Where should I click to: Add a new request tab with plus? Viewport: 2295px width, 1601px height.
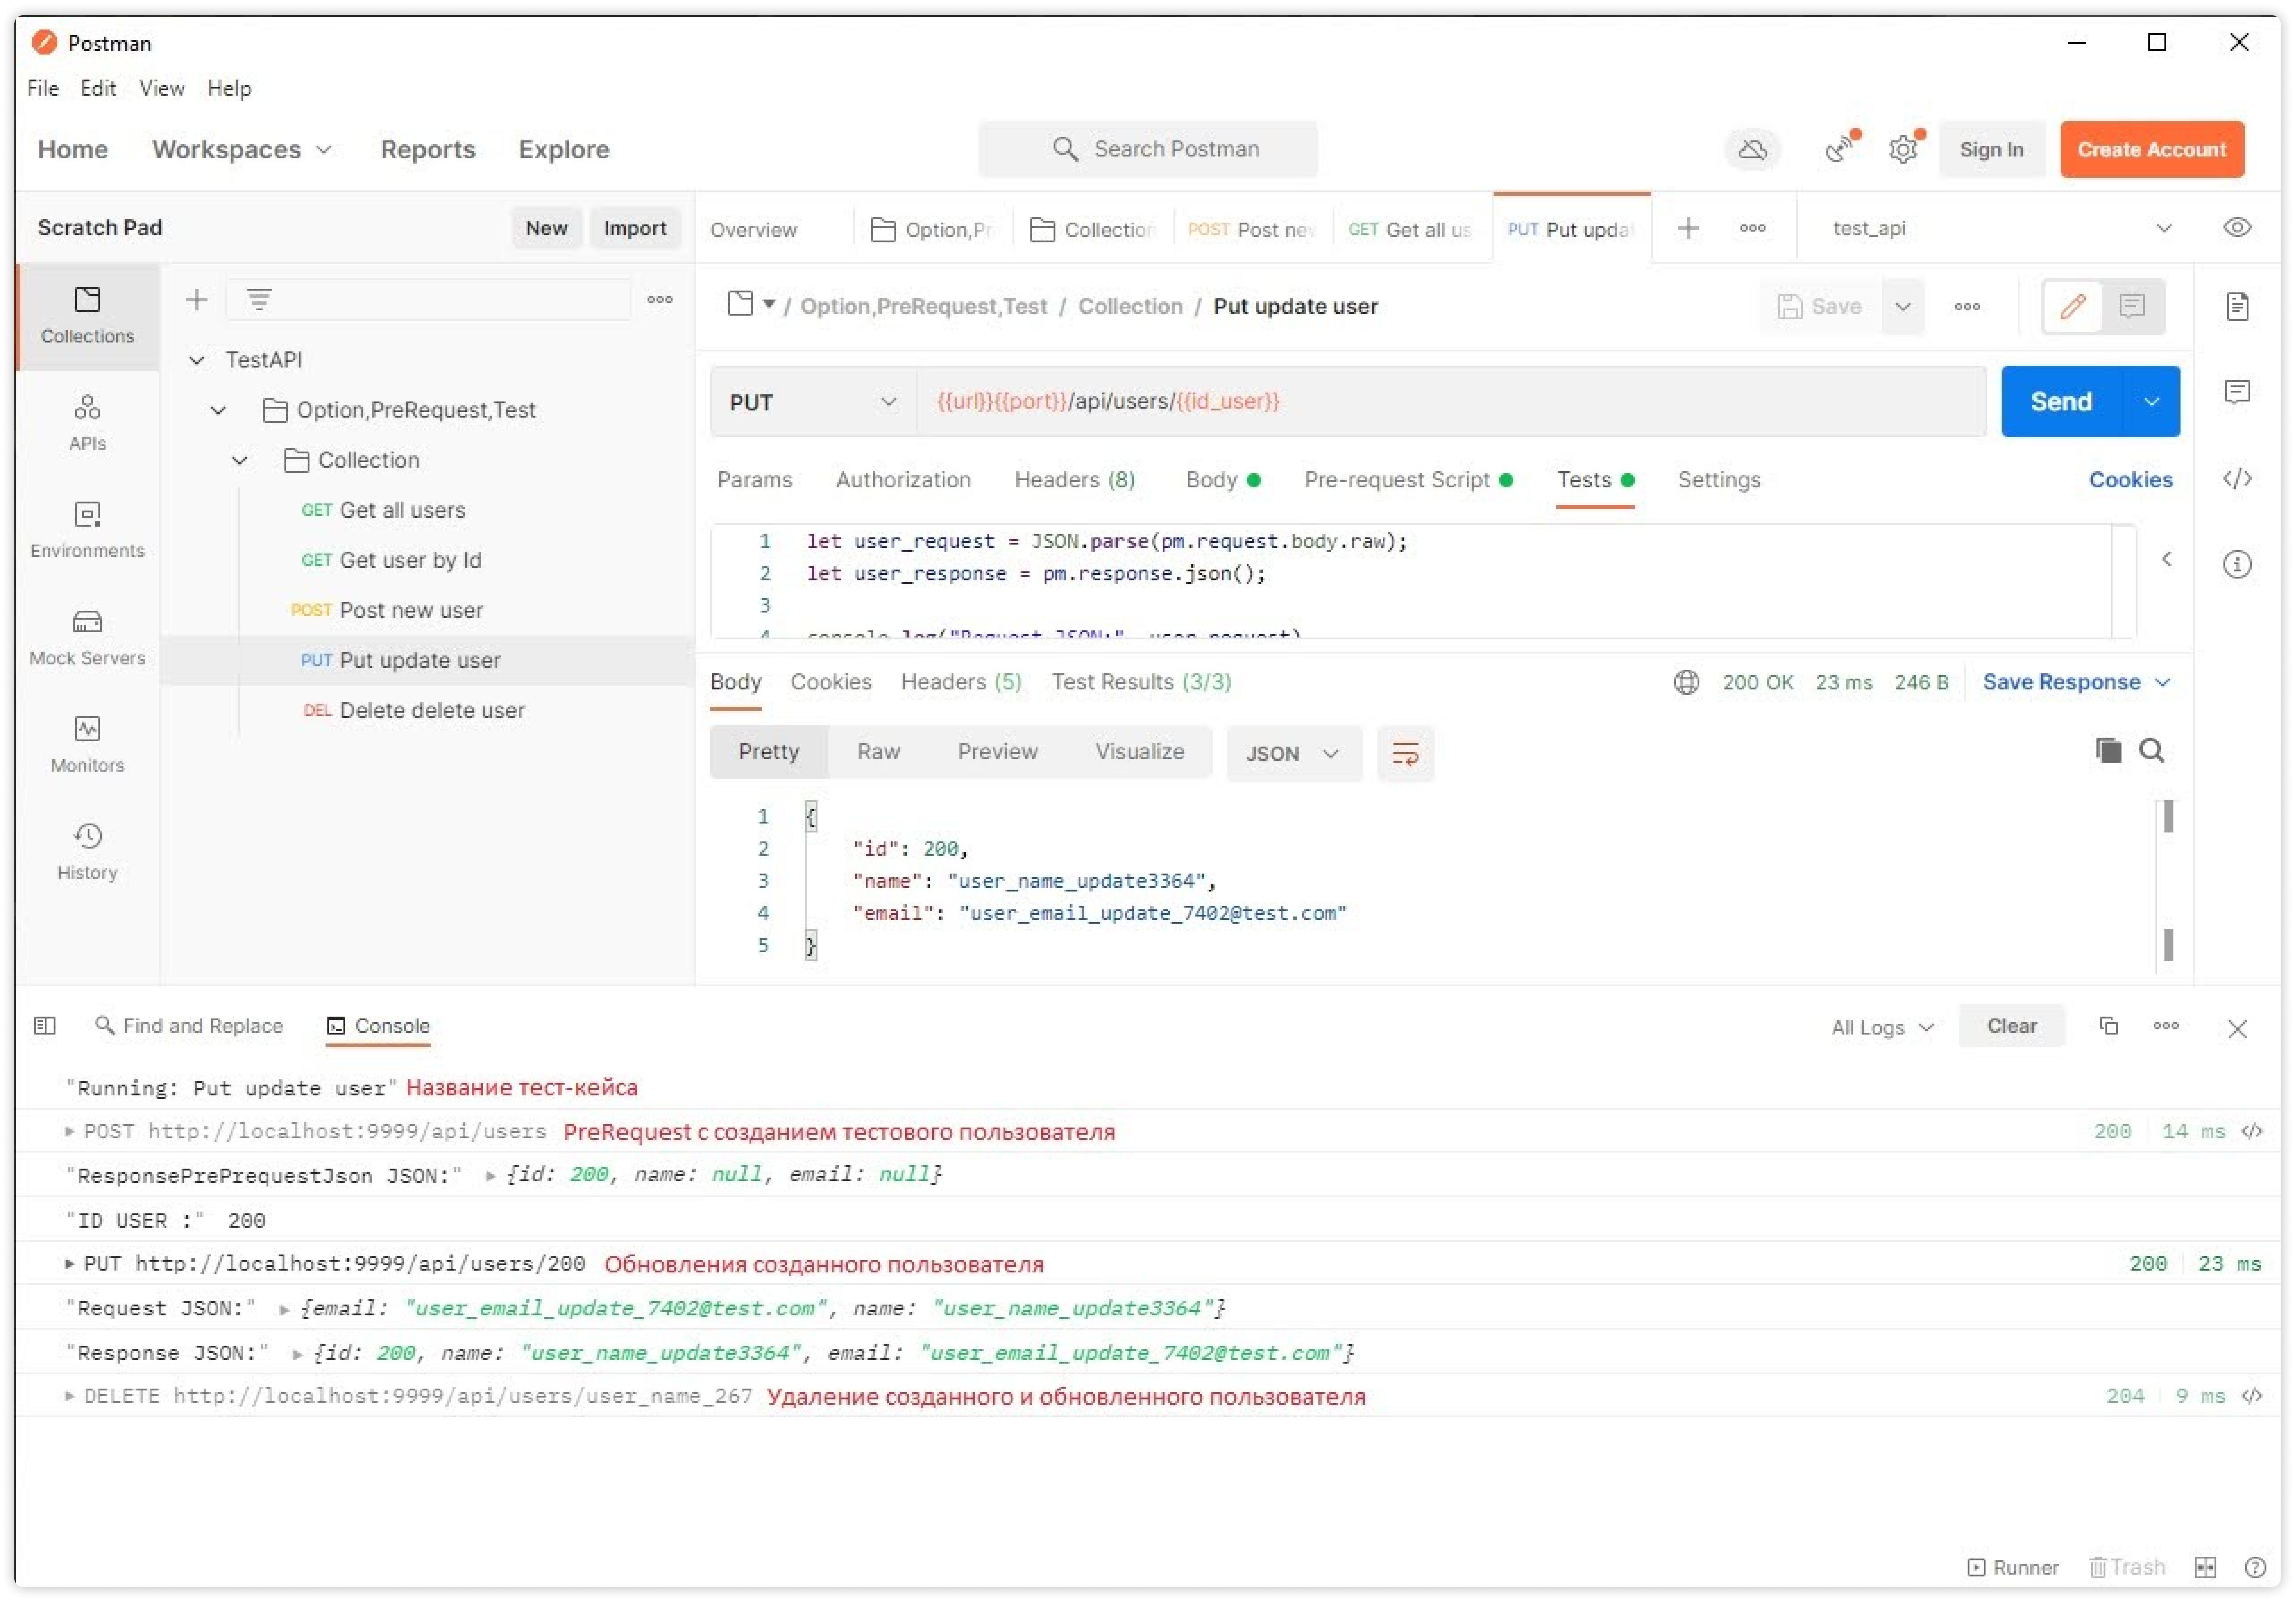pyautogui.click(x=1687, y=228)
